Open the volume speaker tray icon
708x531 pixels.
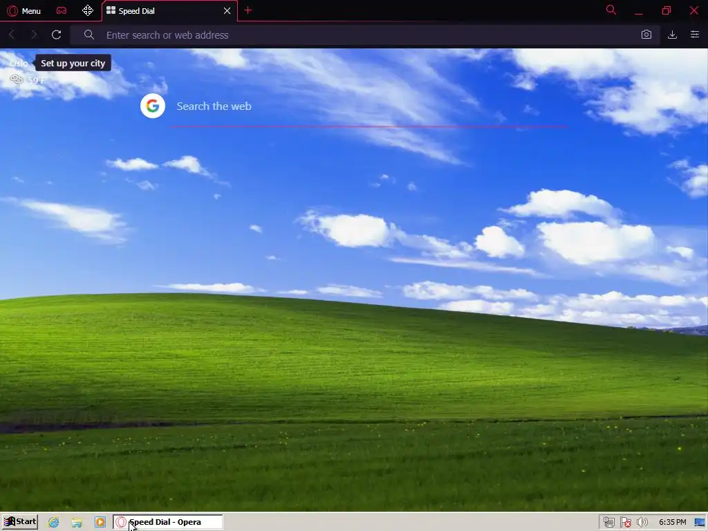pos(642,523)
